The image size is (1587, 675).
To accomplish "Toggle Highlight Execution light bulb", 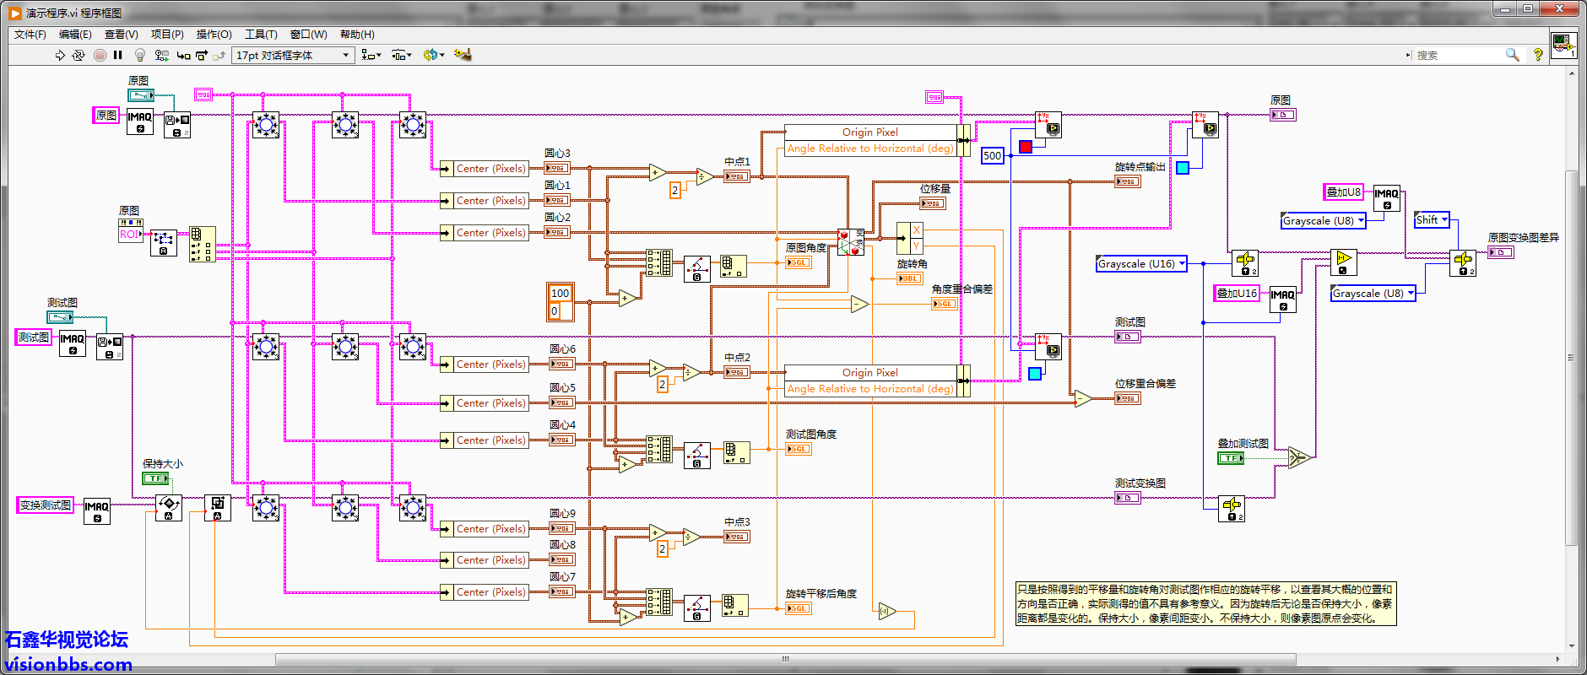I will click(140, 56).
